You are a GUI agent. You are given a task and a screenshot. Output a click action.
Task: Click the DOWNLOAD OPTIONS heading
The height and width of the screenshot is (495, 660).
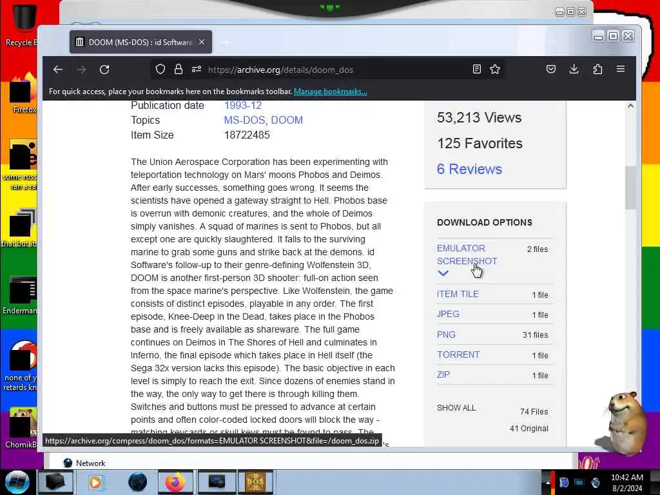[485, 222]
